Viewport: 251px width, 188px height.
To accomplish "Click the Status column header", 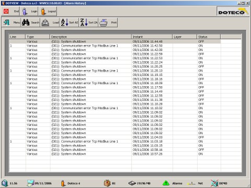I will point(209,37).
